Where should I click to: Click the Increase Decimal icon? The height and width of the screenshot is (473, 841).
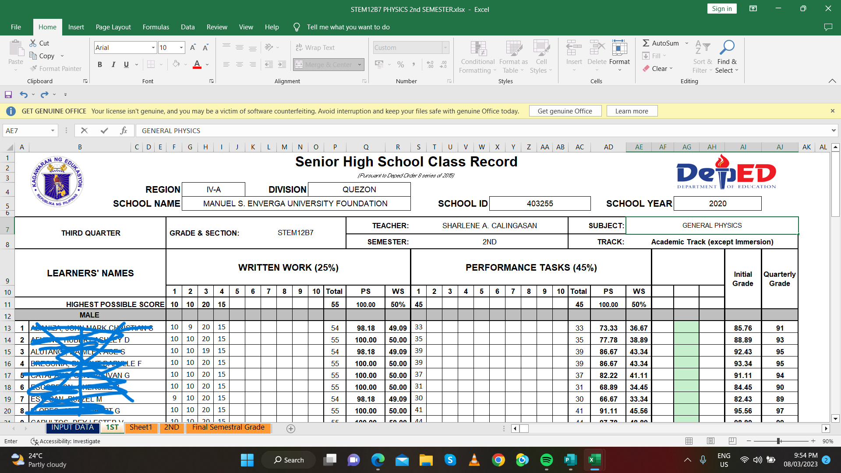pos(430,64)
